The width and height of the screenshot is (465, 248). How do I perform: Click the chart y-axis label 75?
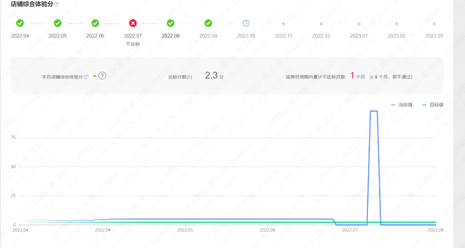13,138
